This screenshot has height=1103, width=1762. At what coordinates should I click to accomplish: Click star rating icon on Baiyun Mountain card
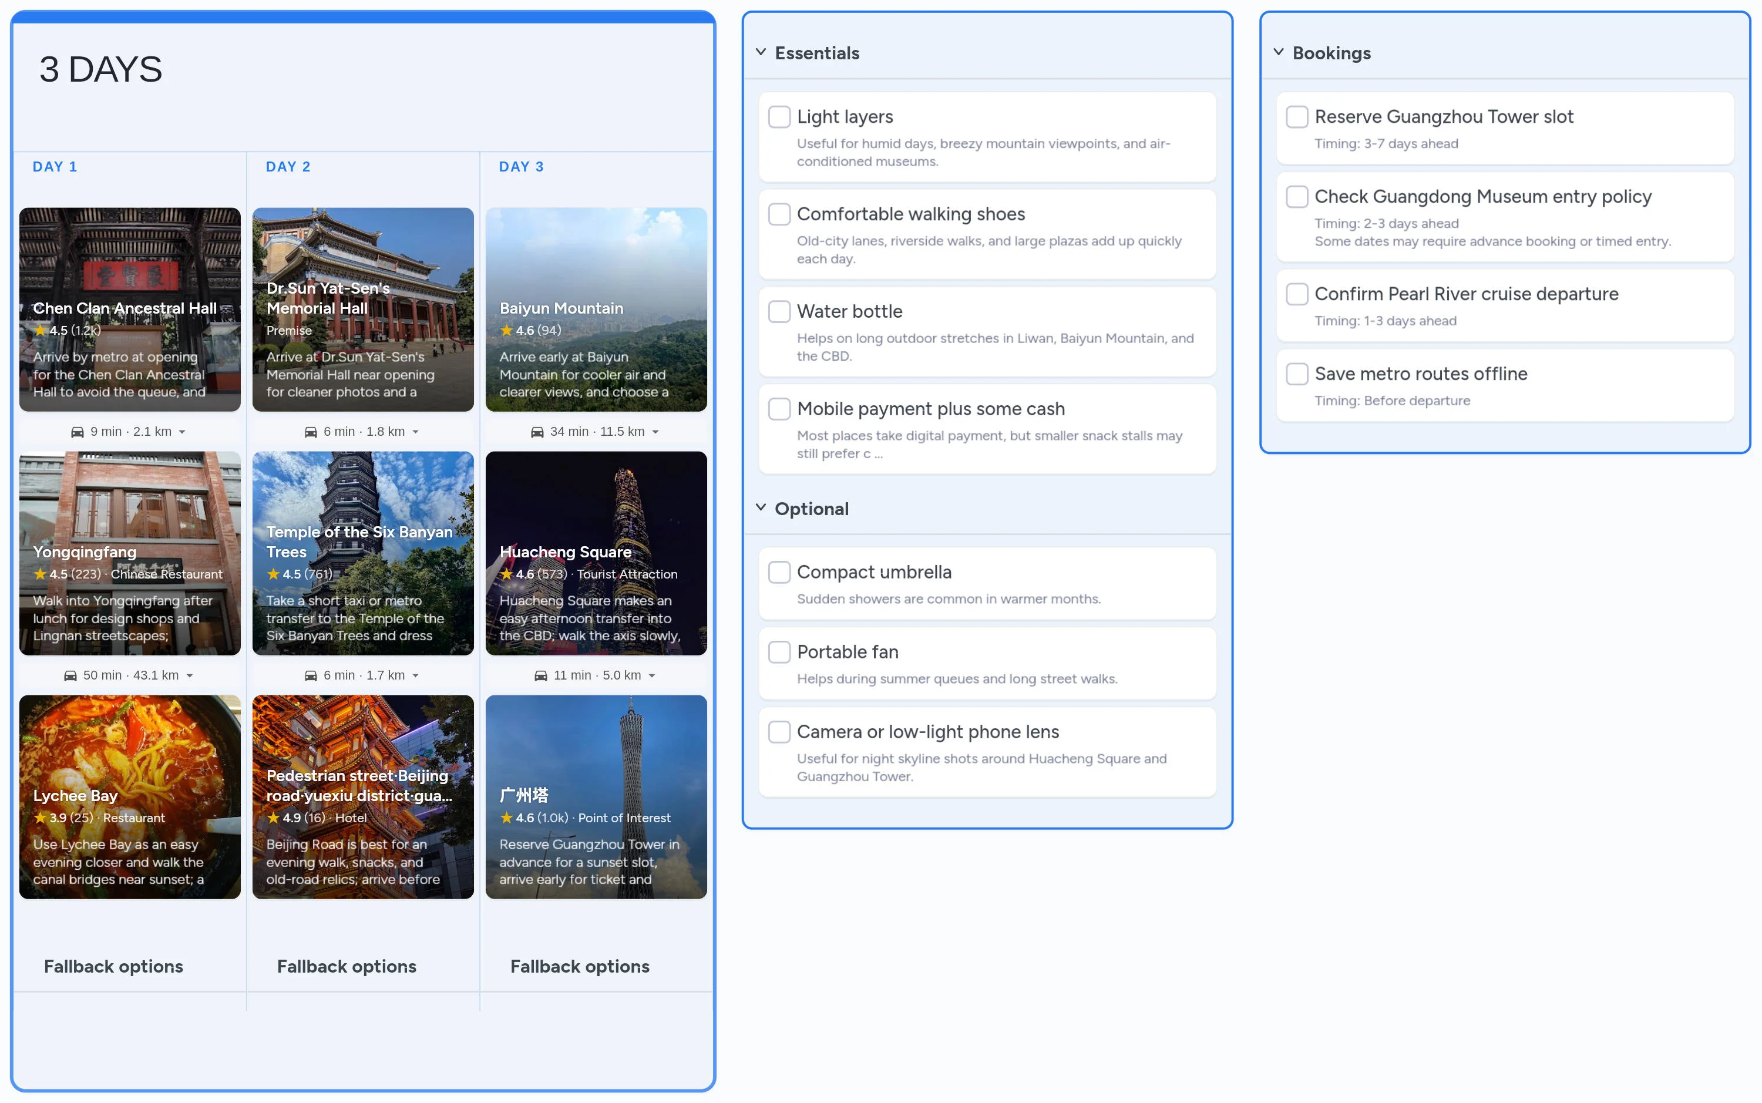[x=506, y=331]
